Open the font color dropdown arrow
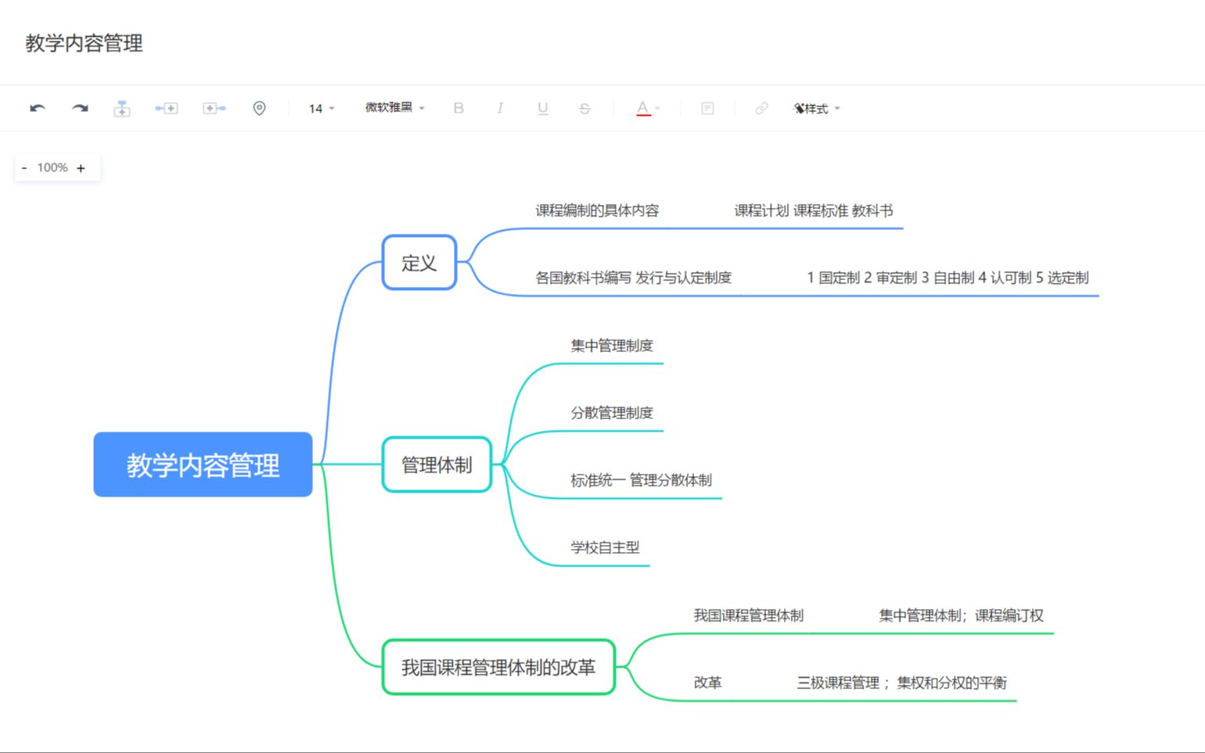Screen dimensions: 1205x753 click(657, 108)
